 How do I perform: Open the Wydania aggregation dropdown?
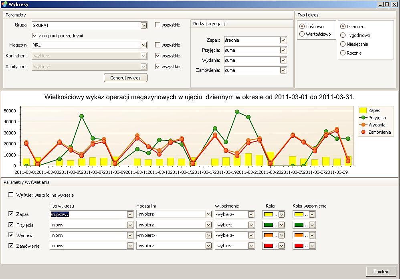click(x=283, y=60)
